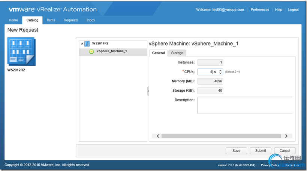Click the vSphere_Machine_1 component icon
This screenshot has width=307, height=171.
[x=91, y=51]
